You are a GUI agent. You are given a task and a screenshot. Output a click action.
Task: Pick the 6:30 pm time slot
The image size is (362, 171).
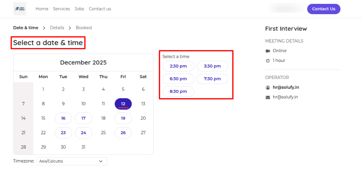pyautogui.click(x=178, y=79)
